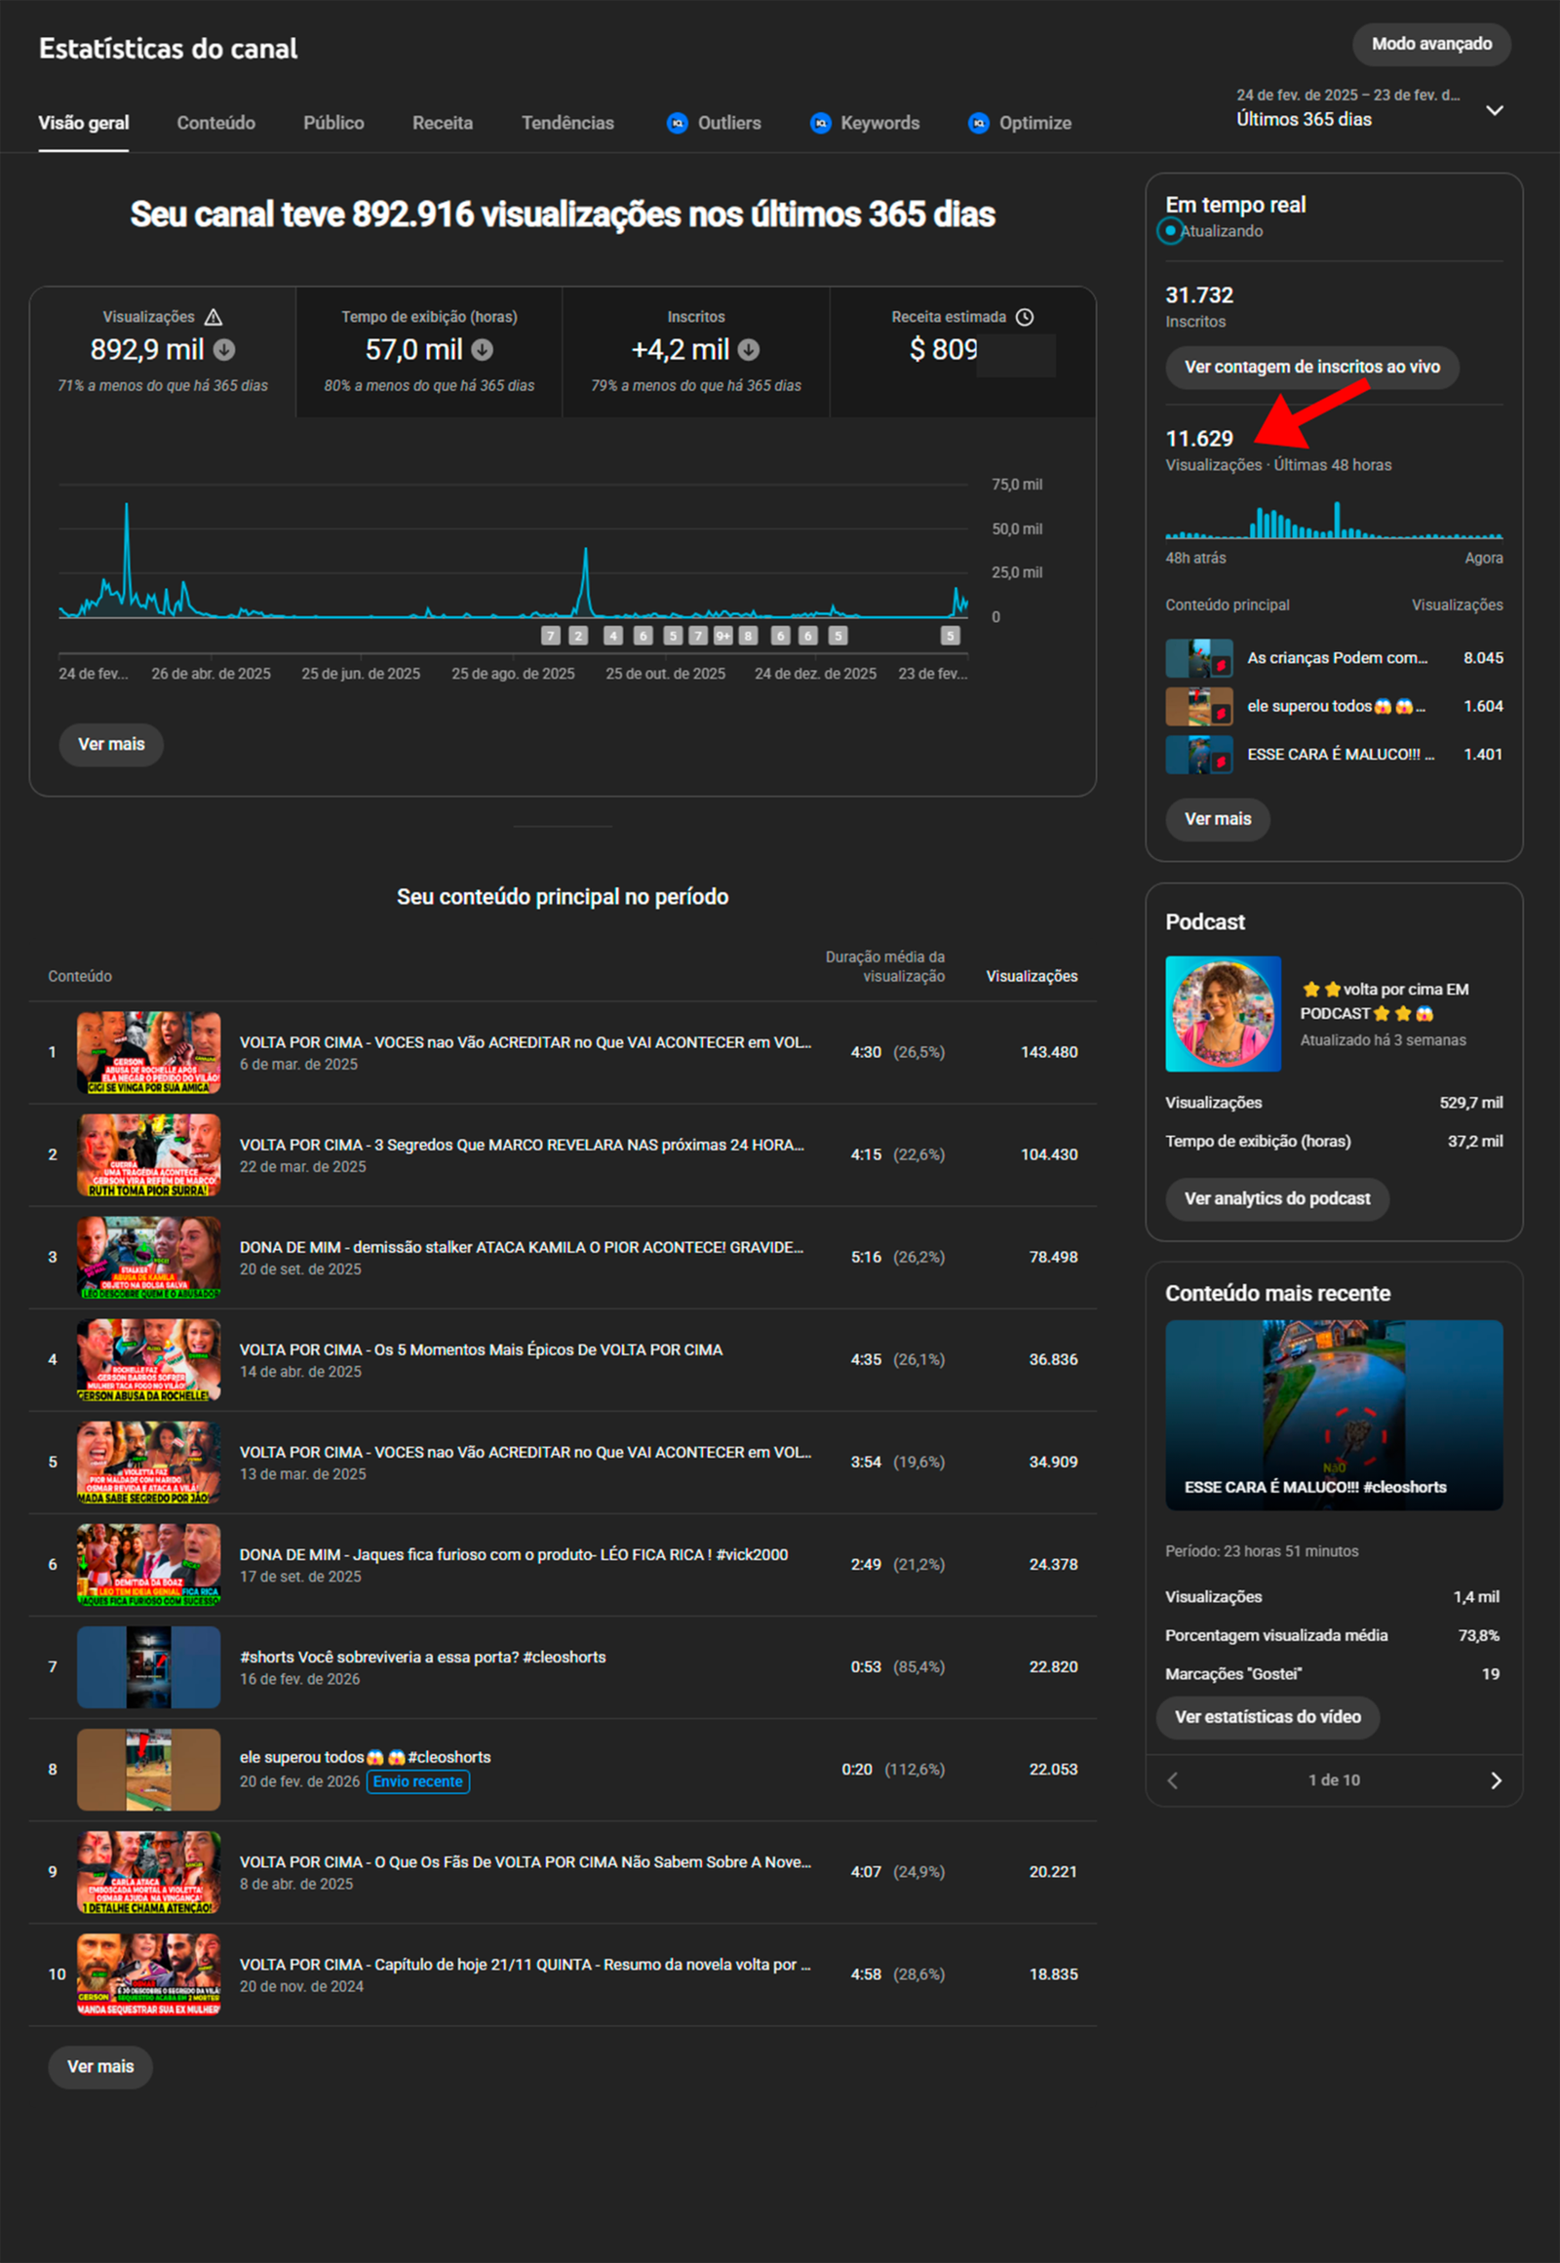Sort by the Visualizações column header

1033,976
